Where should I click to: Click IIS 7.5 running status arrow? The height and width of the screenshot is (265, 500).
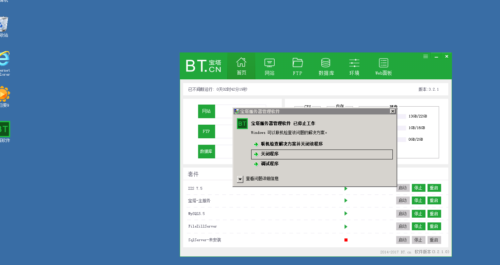pos(346,188)
